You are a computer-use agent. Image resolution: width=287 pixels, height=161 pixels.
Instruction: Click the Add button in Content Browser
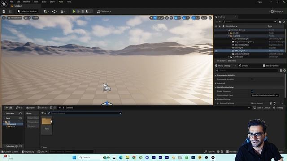[x=9, y=108]
